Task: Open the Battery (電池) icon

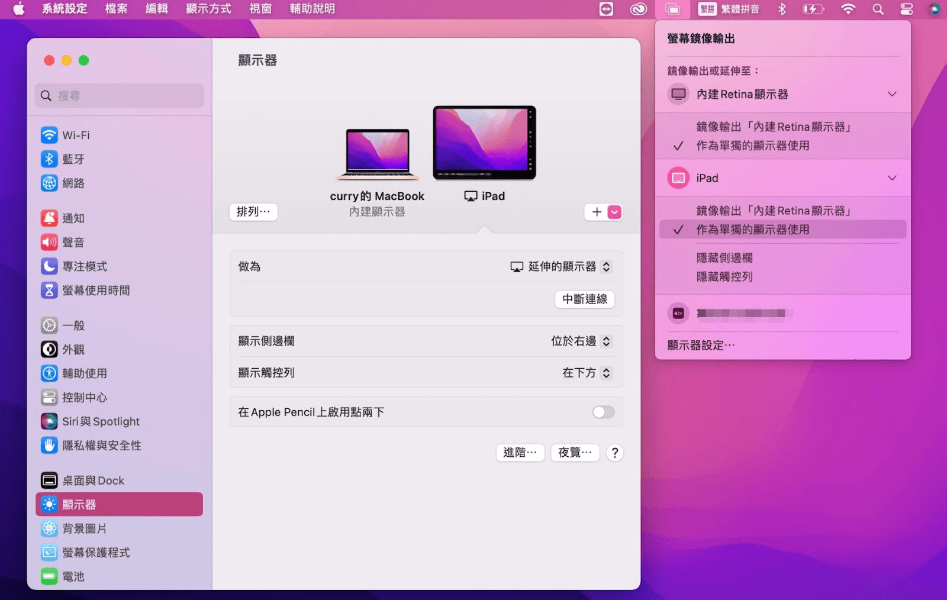Action: tap(49, 576)
